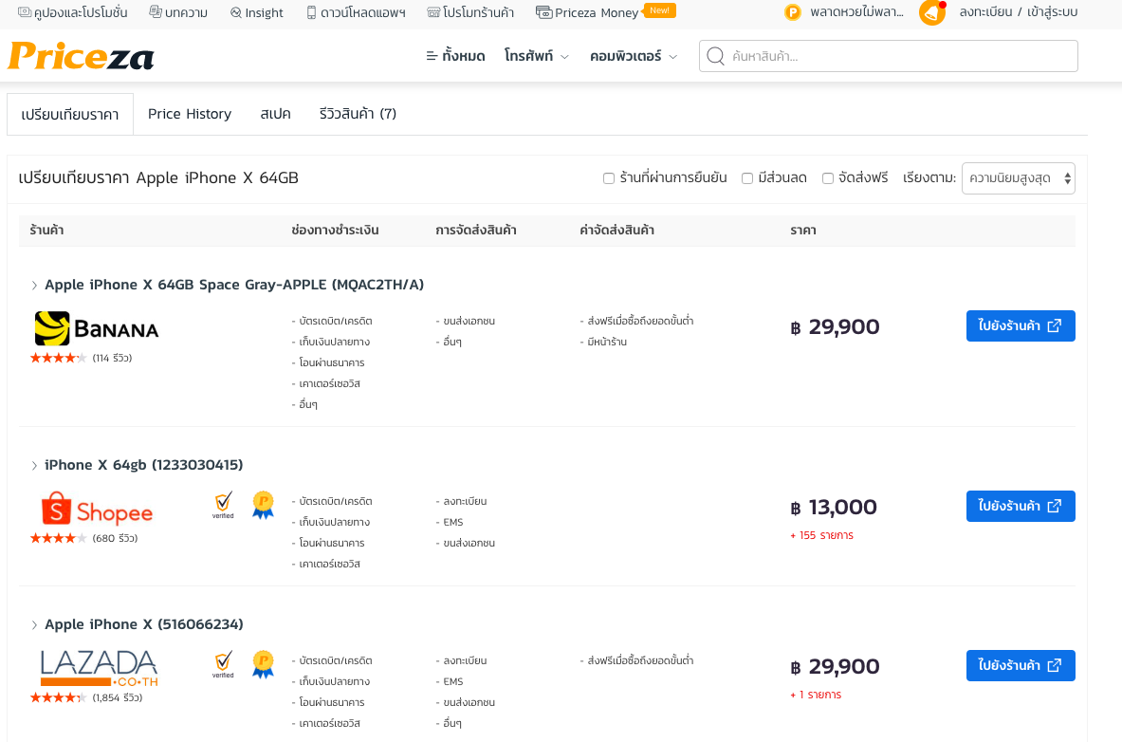Enable the มีส่วนลด discount checkbox

747,178
